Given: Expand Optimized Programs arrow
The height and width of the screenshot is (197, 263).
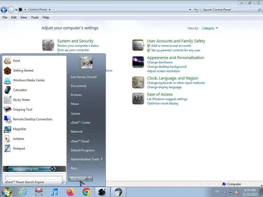Looking at the screenshot, I should pyautogui.click(x=52, y=169).
